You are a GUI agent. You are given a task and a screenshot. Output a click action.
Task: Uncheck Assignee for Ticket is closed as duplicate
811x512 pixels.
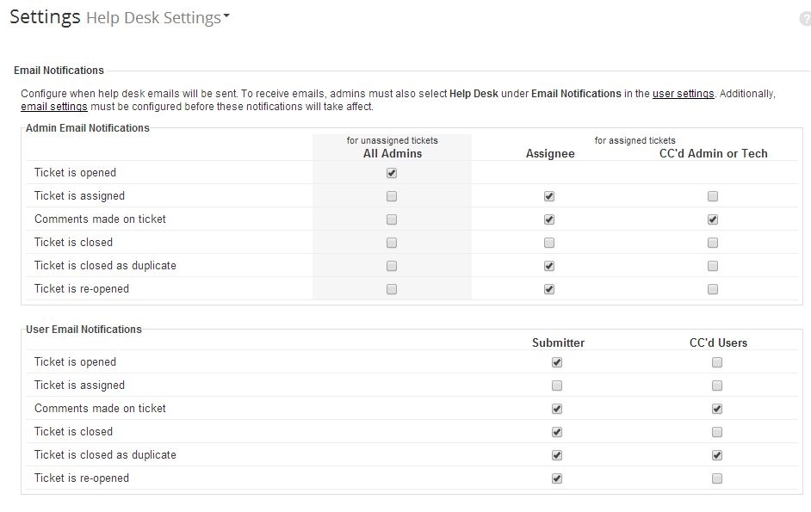click(x=549, y=266)
